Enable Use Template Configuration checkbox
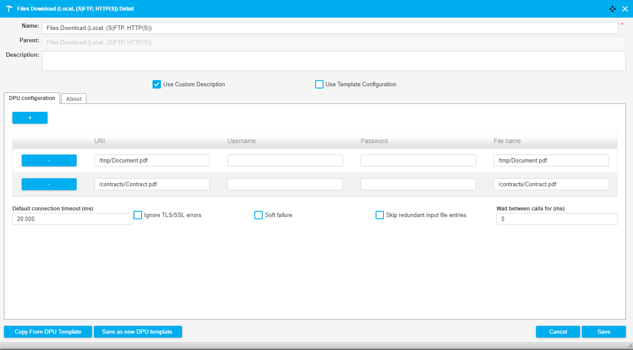 319,85
